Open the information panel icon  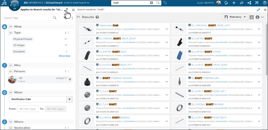point(257,17)
